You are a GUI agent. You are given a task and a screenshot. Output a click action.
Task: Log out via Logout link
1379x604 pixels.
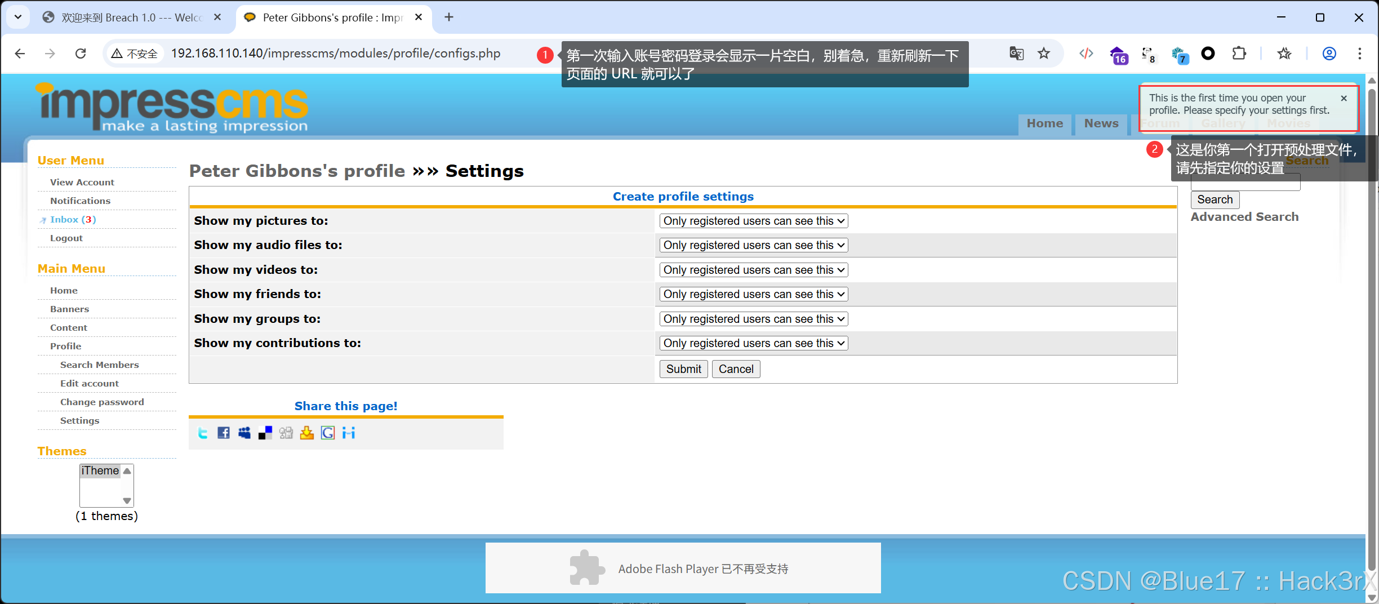point(66,238)
